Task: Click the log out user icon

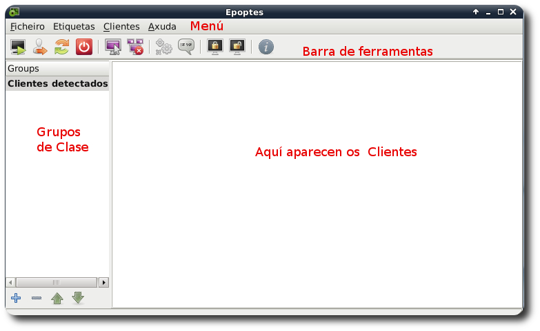Action: click(x=40, y=47)
